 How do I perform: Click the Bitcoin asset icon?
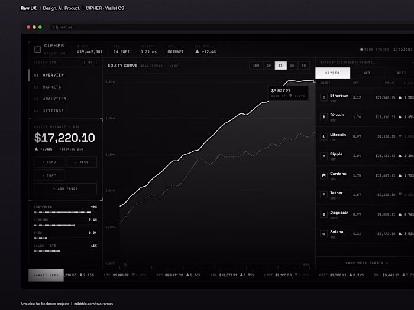[x=324, y=117]
